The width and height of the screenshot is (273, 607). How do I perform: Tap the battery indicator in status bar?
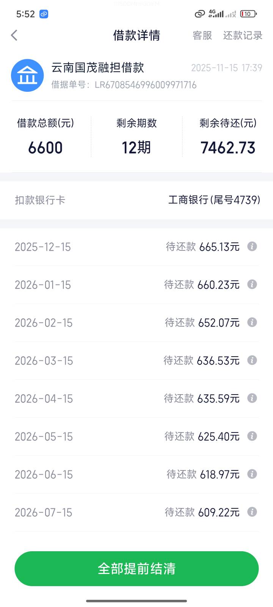tap(248, 14)
